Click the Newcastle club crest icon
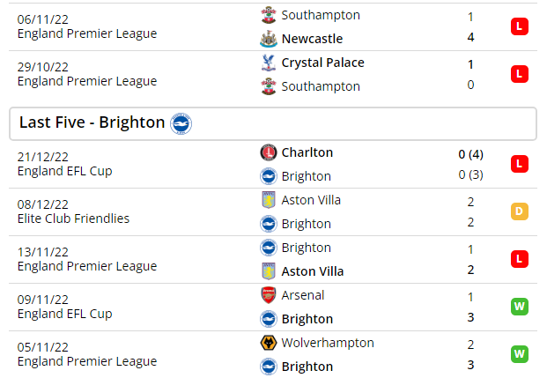Image resolution: width=547 pixels, height=378 pixels. tap(269, 39)
